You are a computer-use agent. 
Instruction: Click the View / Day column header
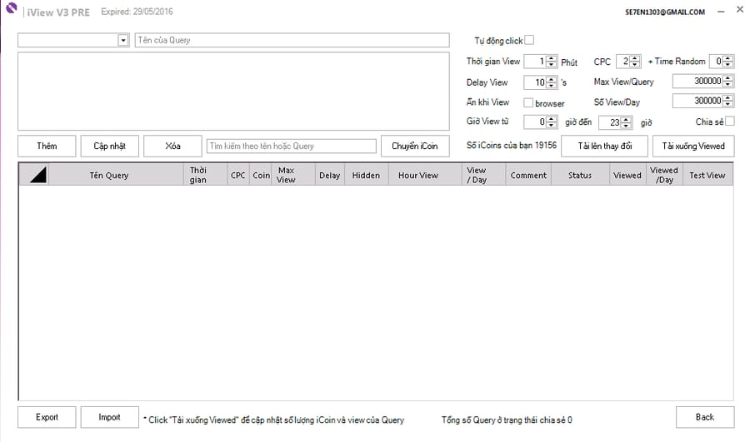[x=483, y=176]
